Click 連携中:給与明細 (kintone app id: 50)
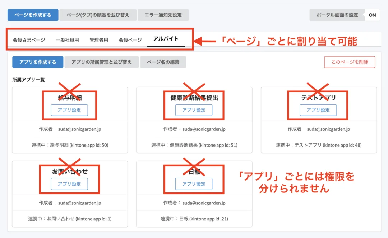Image resolution: width=388 pixels, height=238 pixels. [x=70, y=145]
